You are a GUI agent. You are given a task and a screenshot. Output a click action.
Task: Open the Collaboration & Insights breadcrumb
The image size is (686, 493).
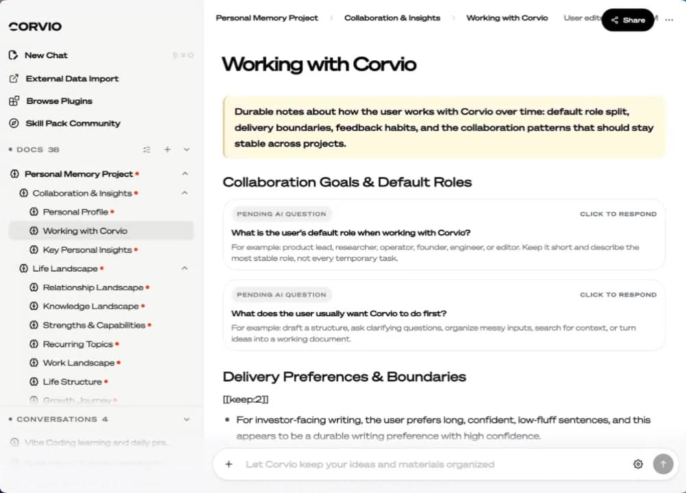pos(392,18)
